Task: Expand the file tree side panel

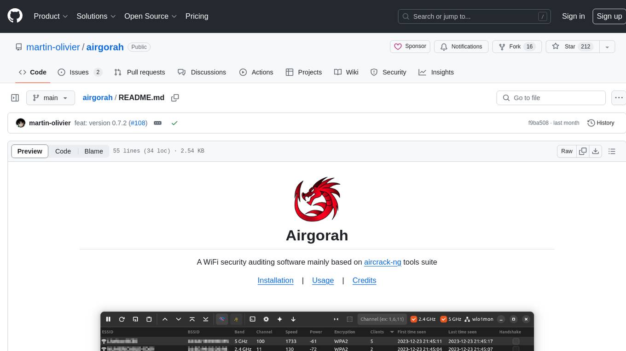Action: coord(15,98)
